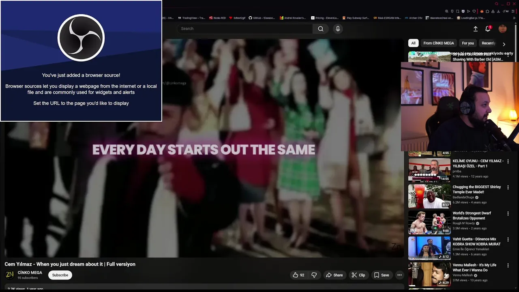Open the Play Subway Surf bookmark
This screenshot has height=292, width=519.
pos(356,18)
